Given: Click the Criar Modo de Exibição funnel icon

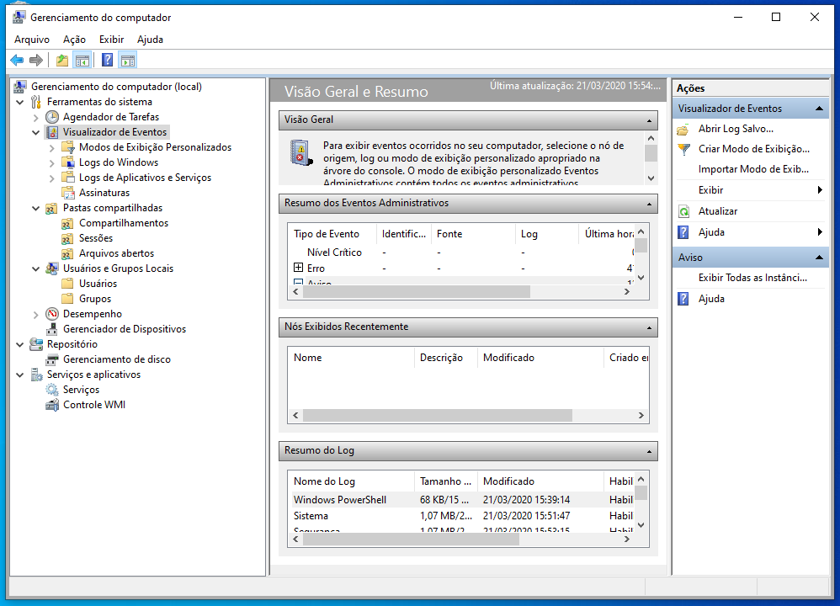Looking at the screenshot, I should (683, 149).
